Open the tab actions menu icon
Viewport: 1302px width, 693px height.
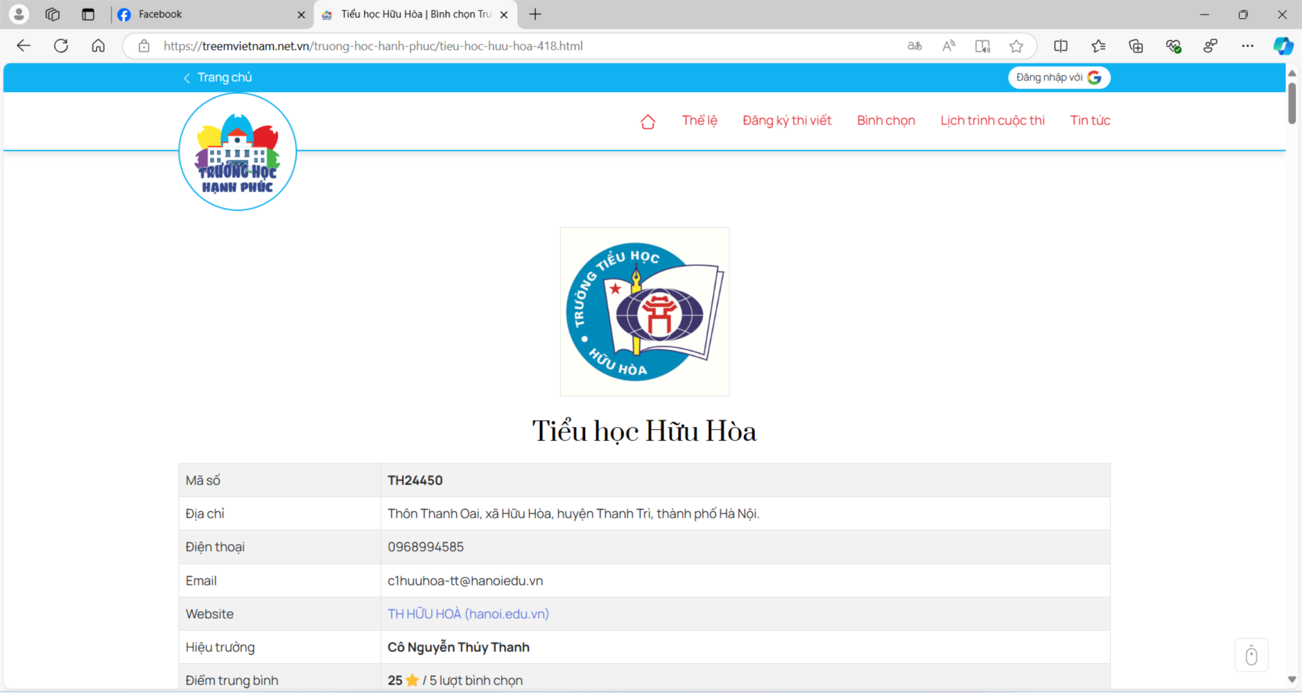click(x=88, y=15)
